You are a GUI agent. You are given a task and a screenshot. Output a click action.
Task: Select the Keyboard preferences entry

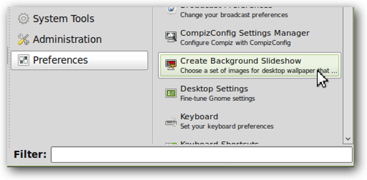[199, 117]
